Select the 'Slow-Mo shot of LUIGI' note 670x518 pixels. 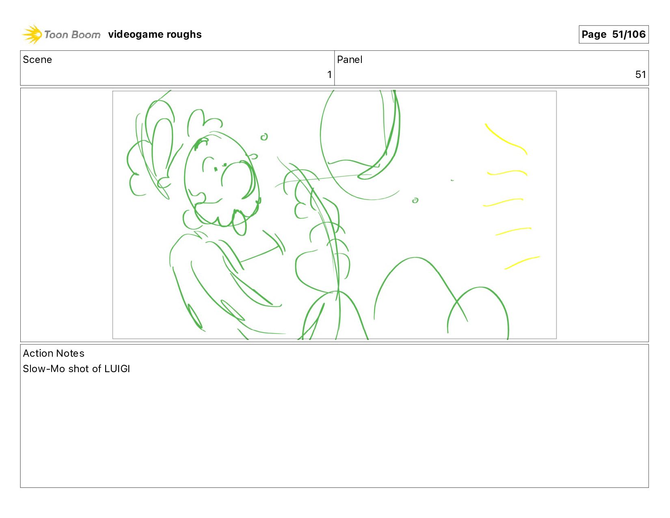coord(76,369)
